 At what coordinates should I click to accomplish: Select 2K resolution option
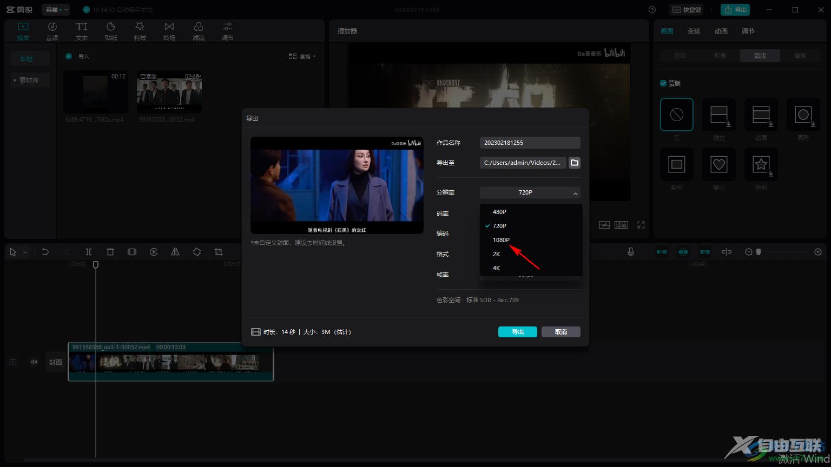pyautogui.click(x=531, y=254)
